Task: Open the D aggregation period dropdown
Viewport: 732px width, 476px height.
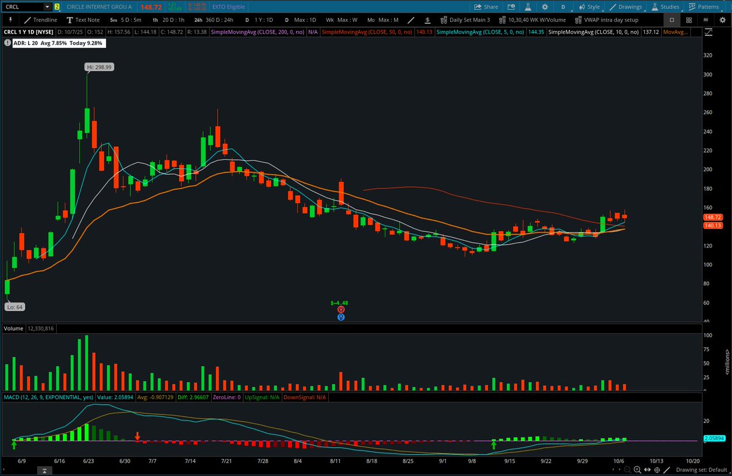Action: point(564,7)
